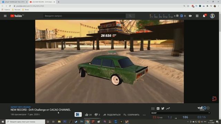Click the YouTube logo
Screen dimensions: 221x124
16,16
